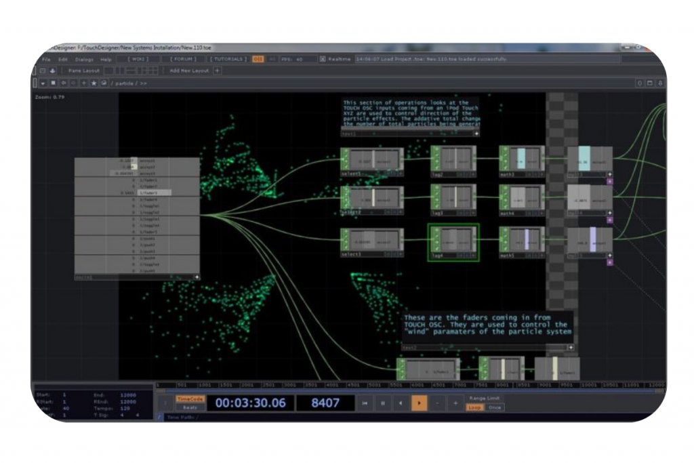This screenshot has width=694, height=463.
Task: Open the network path dropdown arrow
Action: (43, 83)
